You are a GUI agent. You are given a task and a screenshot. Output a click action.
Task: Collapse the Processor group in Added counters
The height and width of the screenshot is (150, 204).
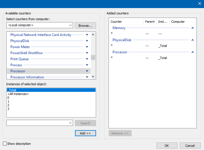(192, 52)
